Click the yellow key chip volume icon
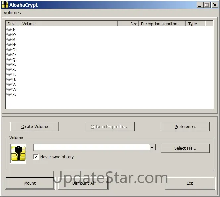Screen dimensions: 220x197 (x=18, y=153)
